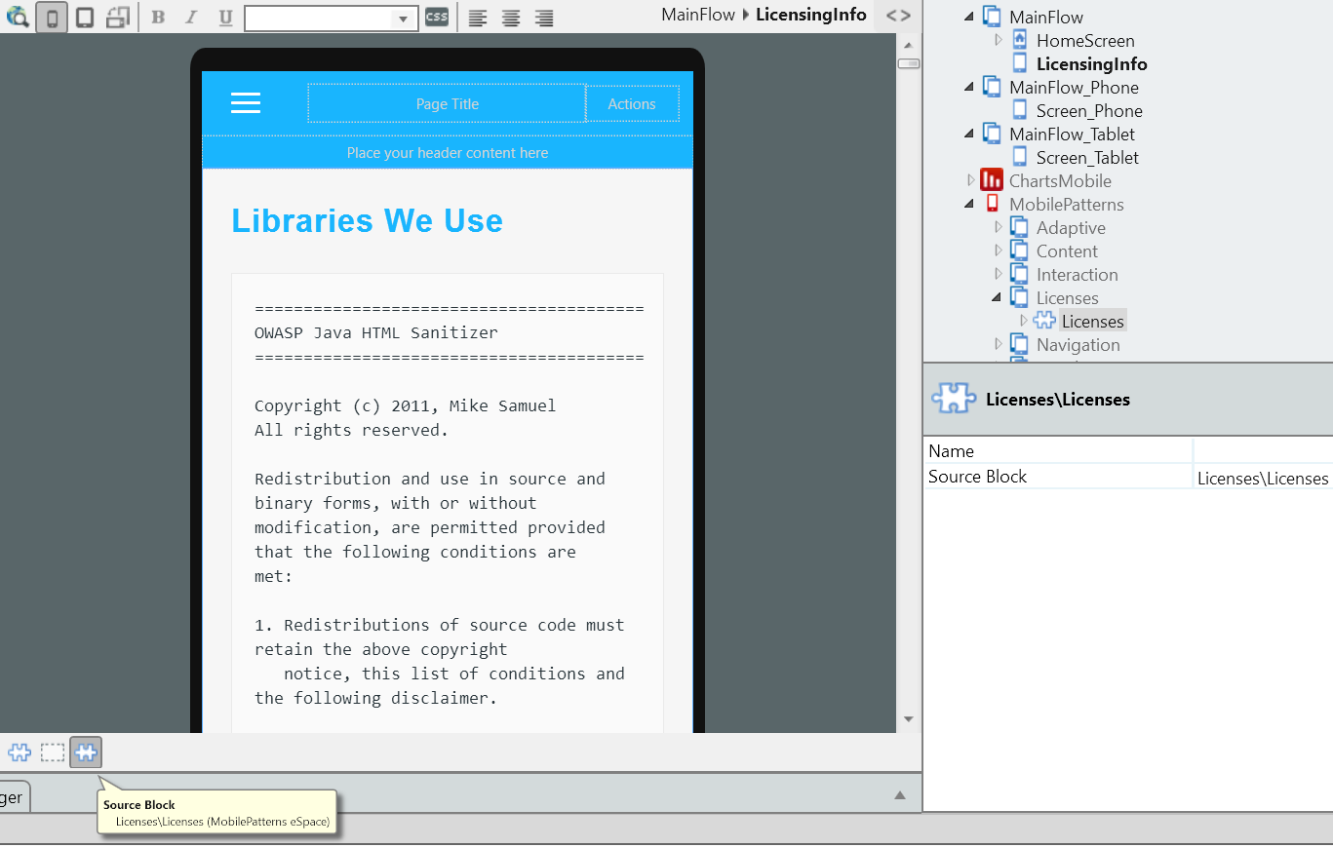Toggle device rotation orientation icon

point(118,18)
